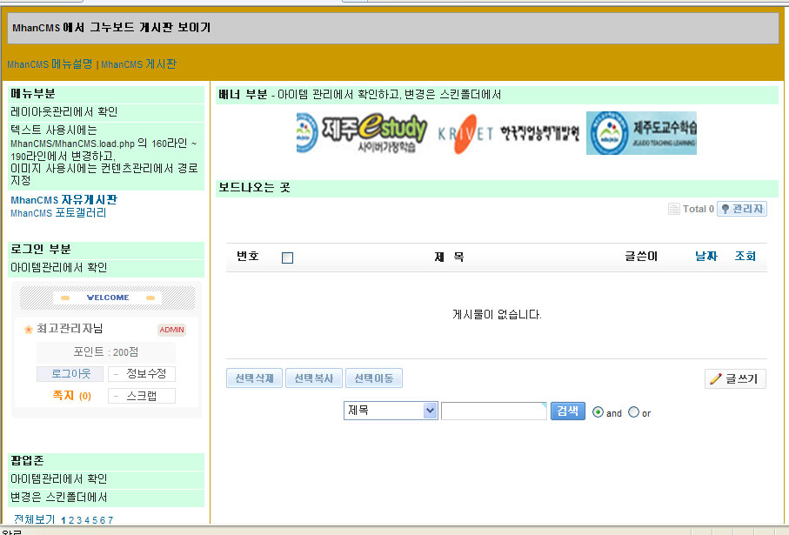Click the list icon beside Total 0
Viewport: 789px width, 535px height.
coord(673,209)
